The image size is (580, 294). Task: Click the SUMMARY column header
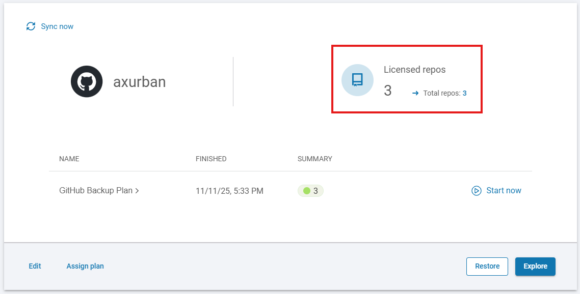(x=314, y=159)
